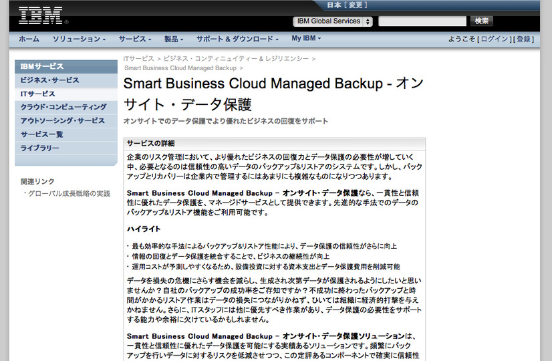Select IBMサービス sidebar header
Viewport: 552px width, 361px height.
point(66,66)
